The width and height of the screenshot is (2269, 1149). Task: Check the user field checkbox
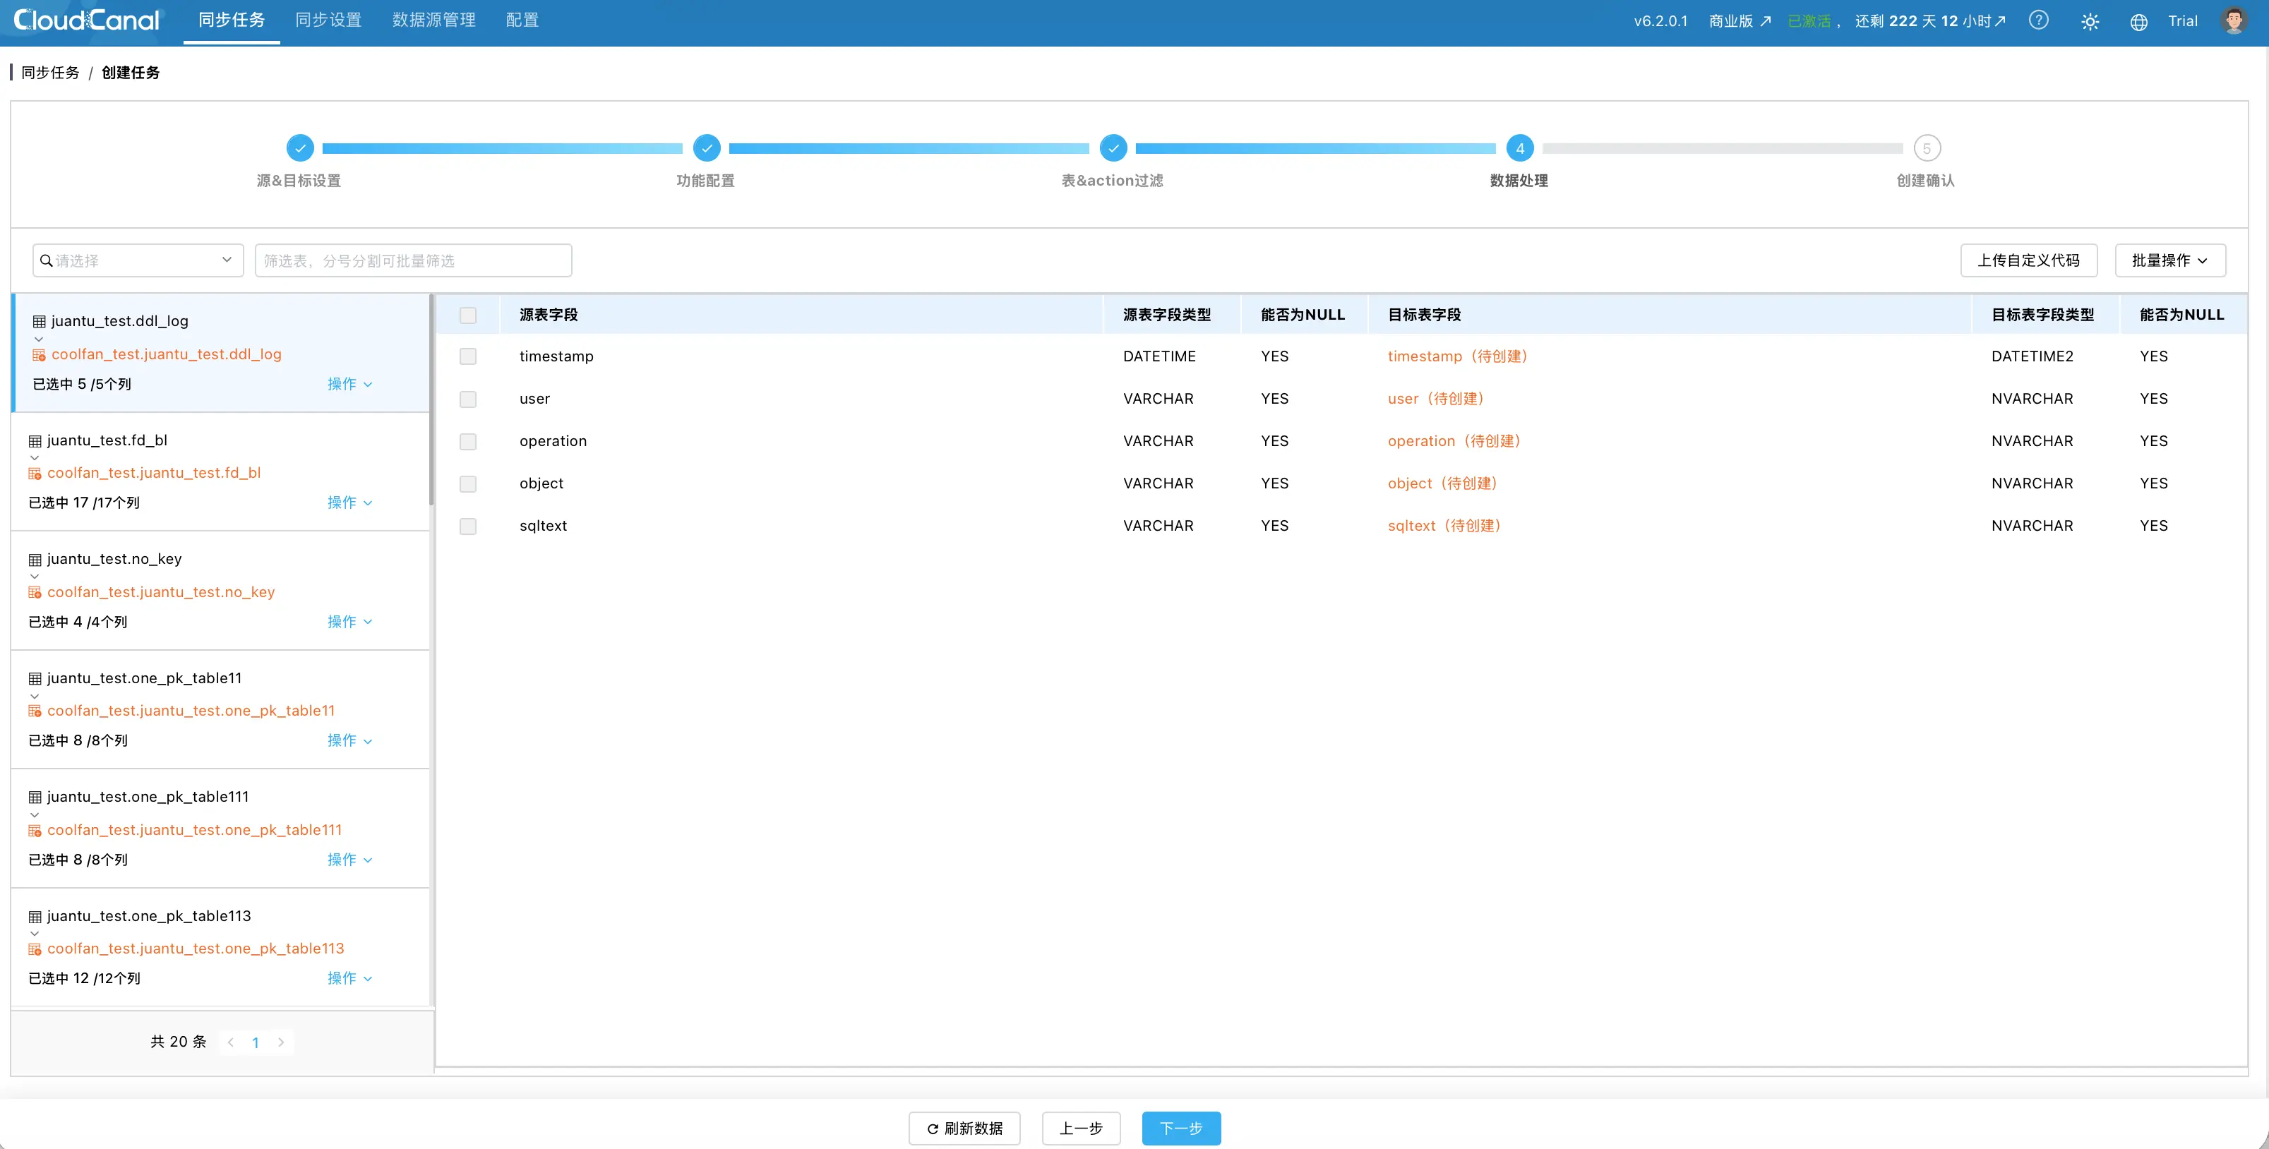(x=468, y=399)
